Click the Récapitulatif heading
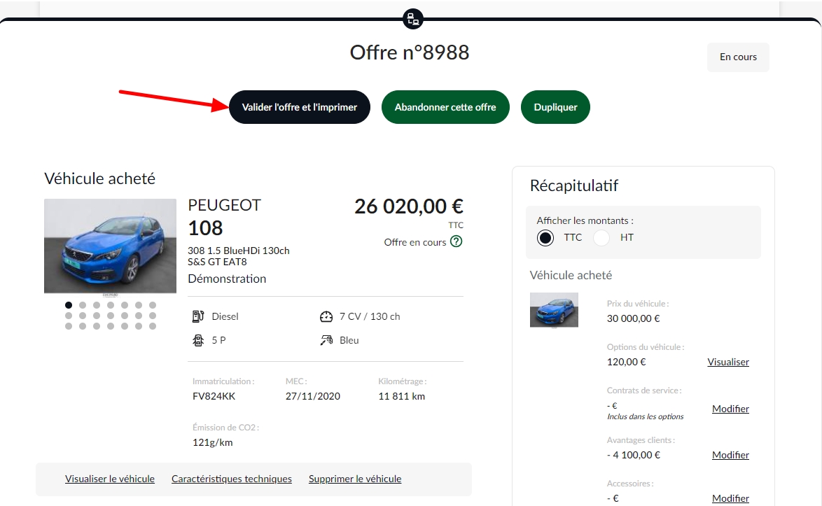The image size is (822, 506). (x=574, y=185)
